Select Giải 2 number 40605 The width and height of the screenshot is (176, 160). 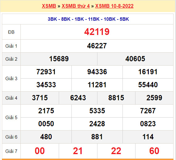pos(135,59)
